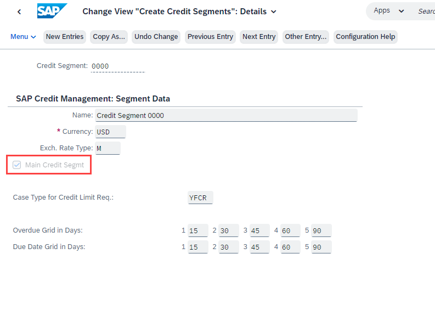Click New Entries button
This screenshot has height=310, width=435.
pos(65,37)
